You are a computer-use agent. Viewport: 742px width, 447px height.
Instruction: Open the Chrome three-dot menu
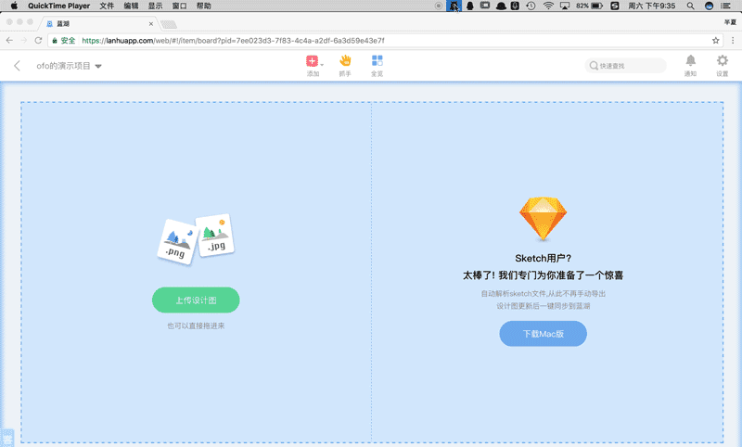click(733, 41)
